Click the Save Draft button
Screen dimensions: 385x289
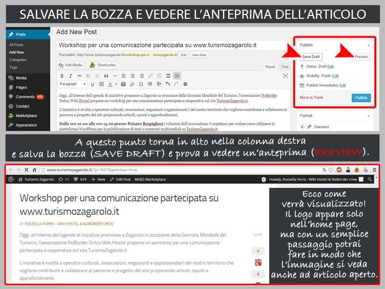pyautogui.click(x=311, y=57)
